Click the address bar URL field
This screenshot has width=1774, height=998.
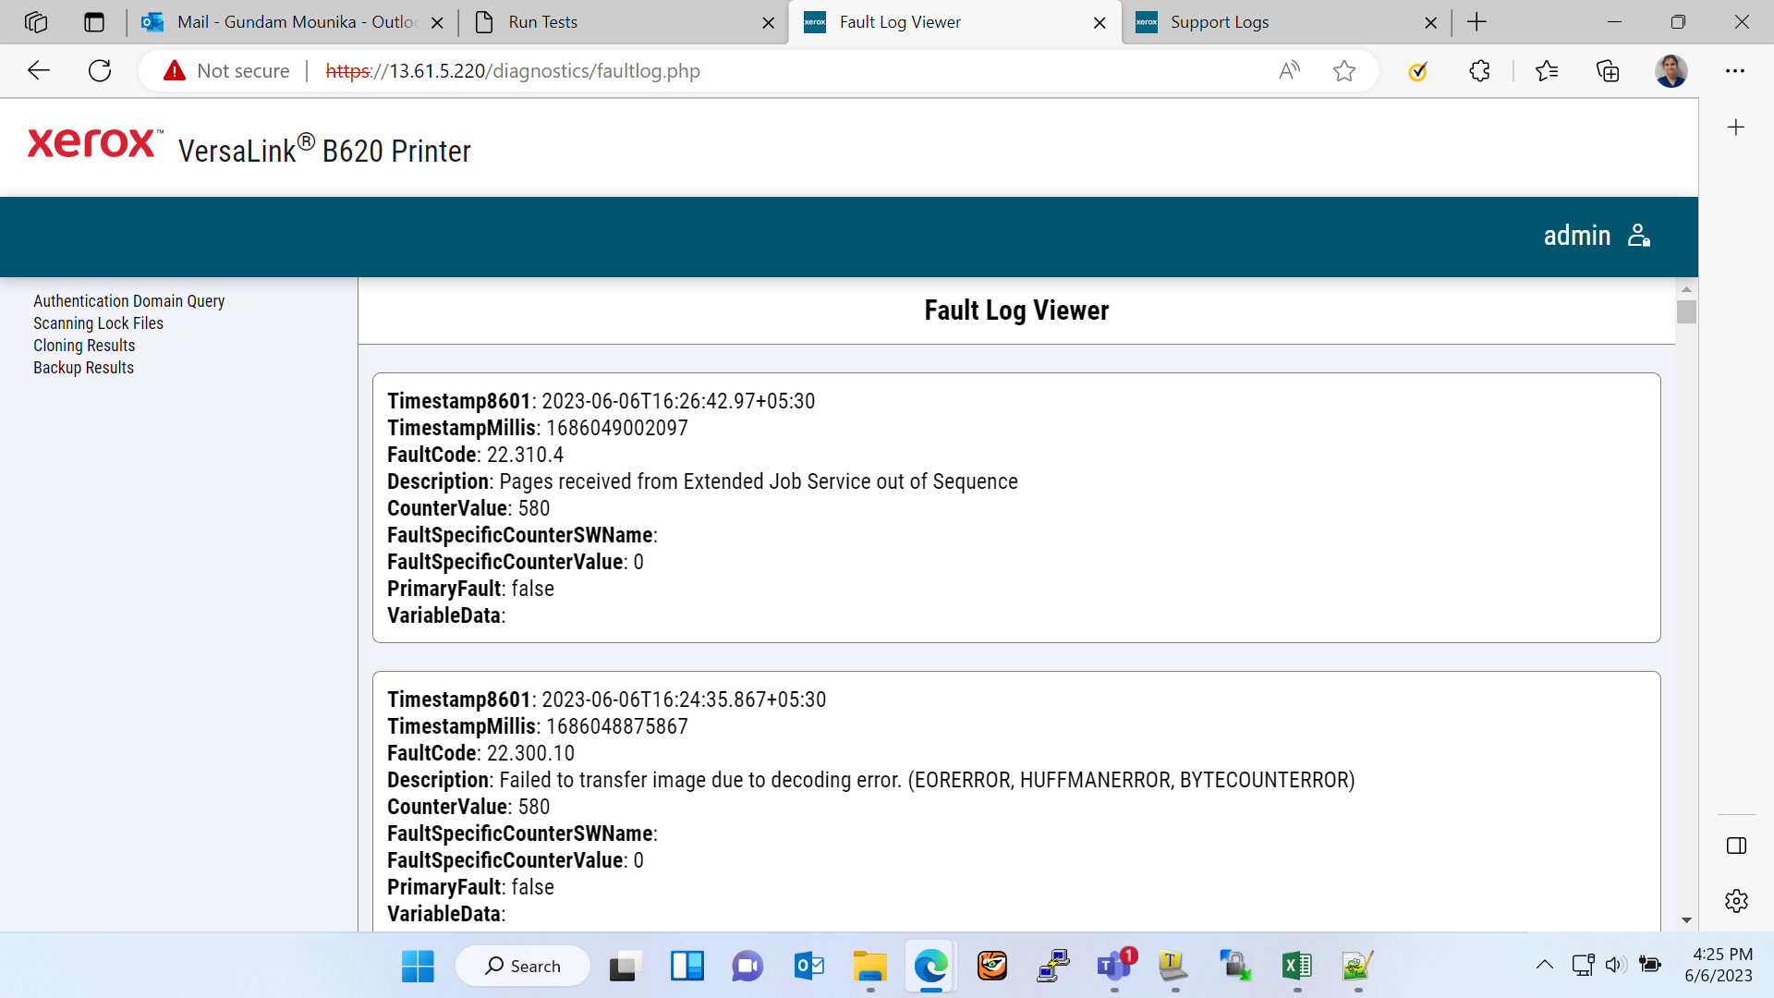point(513,71)
